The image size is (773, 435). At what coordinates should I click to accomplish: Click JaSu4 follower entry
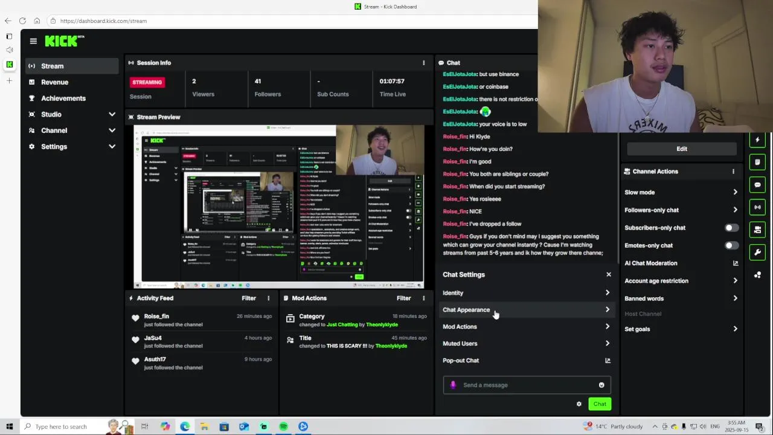tap(153, 338)
